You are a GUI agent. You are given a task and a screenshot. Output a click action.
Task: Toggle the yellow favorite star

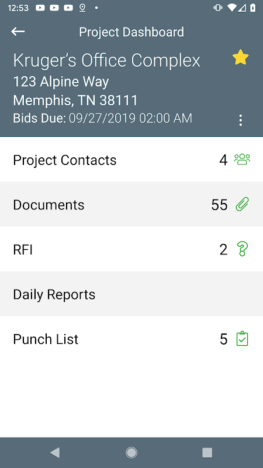[240, 57]
